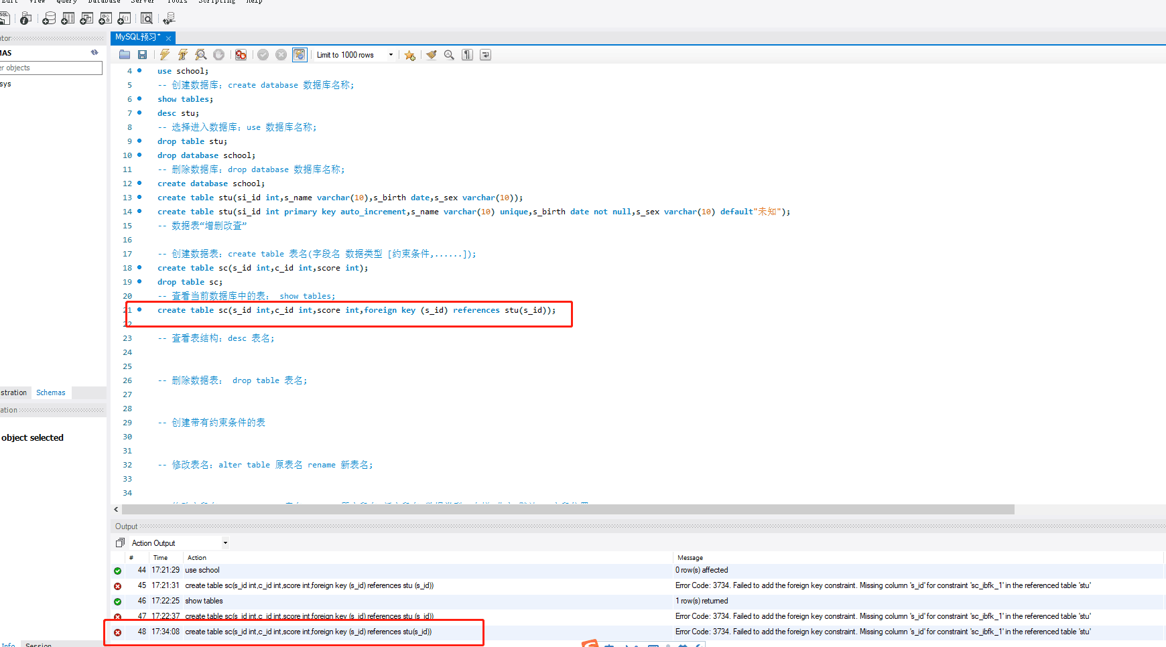This screenshot has width=1166, height=647.
Task: Click the Message column header
Action: (x=690, y=557)
